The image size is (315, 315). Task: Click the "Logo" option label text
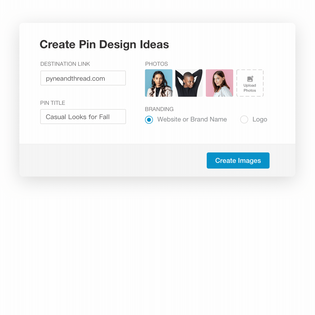pyautogui.click(x=260, y=119)
